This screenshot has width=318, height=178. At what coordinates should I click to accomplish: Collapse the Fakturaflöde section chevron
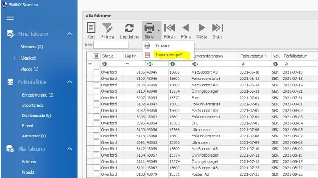coord(70,82)
